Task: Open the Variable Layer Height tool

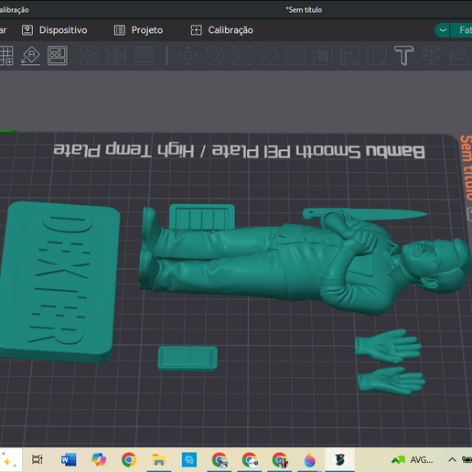Action: (x=144, y=56)
